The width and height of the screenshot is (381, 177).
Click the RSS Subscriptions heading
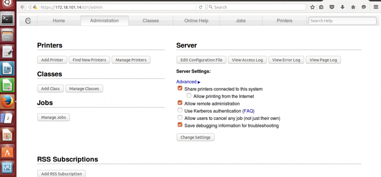68,159
